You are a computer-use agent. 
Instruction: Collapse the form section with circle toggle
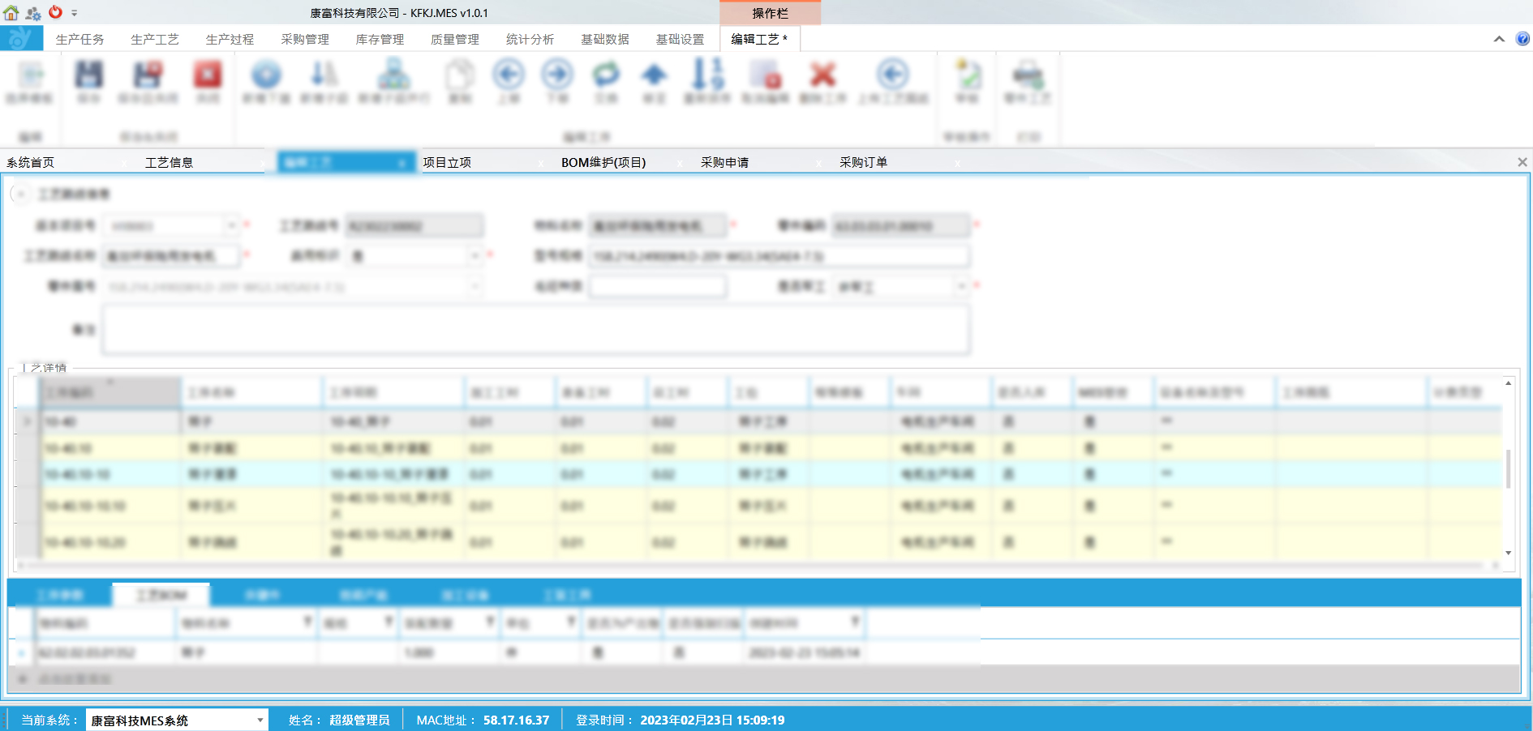[x=21, y=194]
